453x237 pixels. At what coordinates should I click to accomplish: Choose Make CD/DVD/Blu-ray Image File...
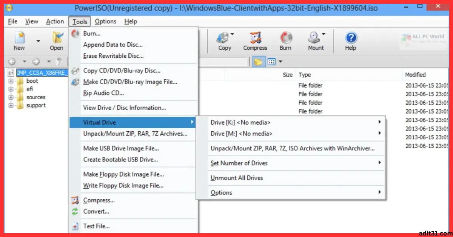[134, 82]
